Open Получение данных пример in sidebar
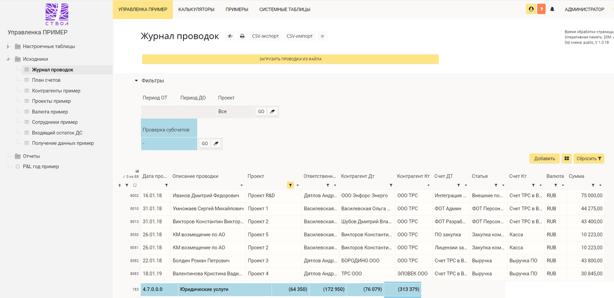Viewport: 614px width, 298px height. [62, 143]
